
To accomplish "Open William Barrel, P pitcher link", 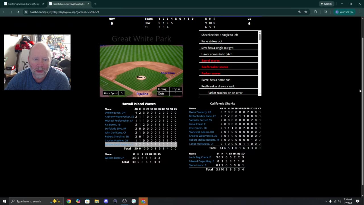I will tap(114, 158).
